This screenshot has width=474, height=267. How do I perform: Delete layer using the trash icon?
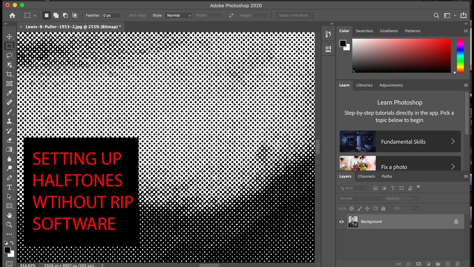(x=458, y=264)
